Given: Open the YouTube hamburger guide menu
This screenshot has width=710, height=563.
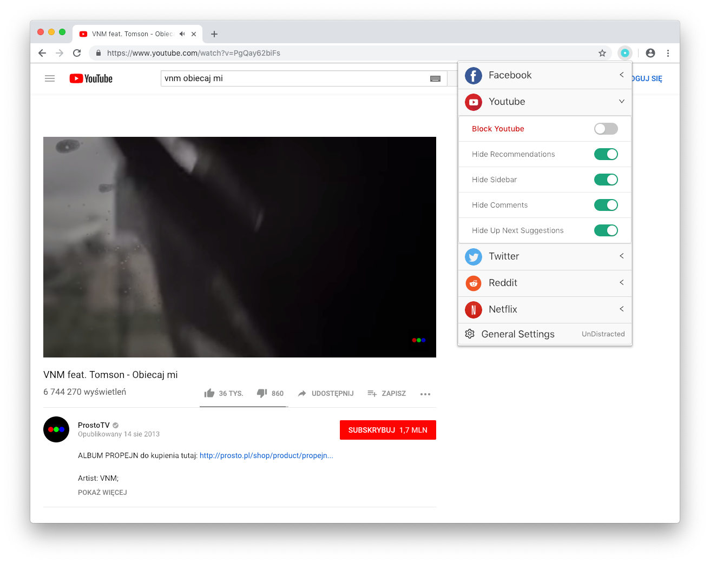Looking at the screenshot, I should click(50, 78).
